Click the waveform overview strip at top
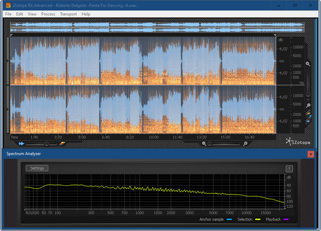This screenshot has height=231, width=321. click(157, 27)
